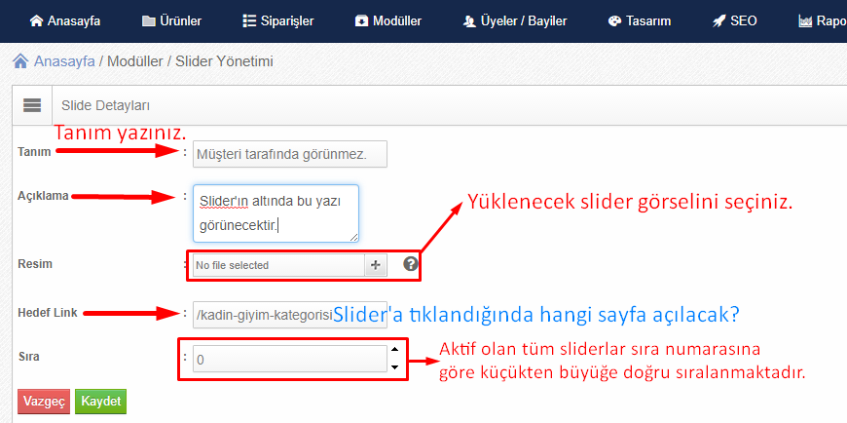847x423 pixels.
Task: Open the Ürünler menu
Action: [x=171, y=21]
